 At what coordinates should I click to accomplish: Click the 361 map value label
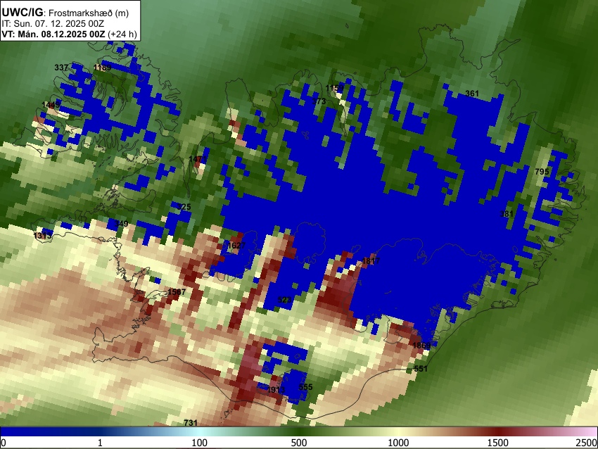tap(472, 94)
